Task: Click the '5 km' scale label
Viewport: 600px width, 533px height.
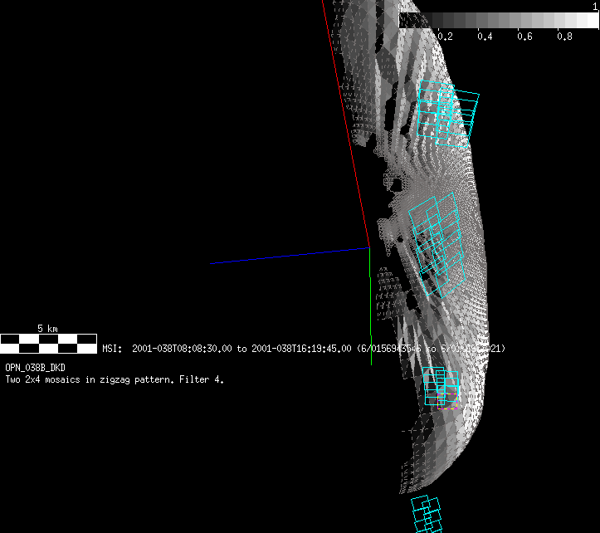Action: 47,329
